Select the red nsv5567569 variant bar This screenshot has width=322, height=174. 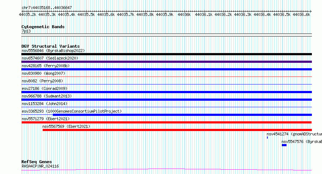(x=177, y=130)
